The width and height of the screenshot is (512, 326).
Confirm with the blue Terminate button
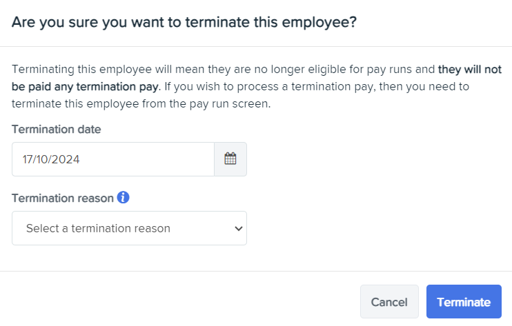(464, 302)
